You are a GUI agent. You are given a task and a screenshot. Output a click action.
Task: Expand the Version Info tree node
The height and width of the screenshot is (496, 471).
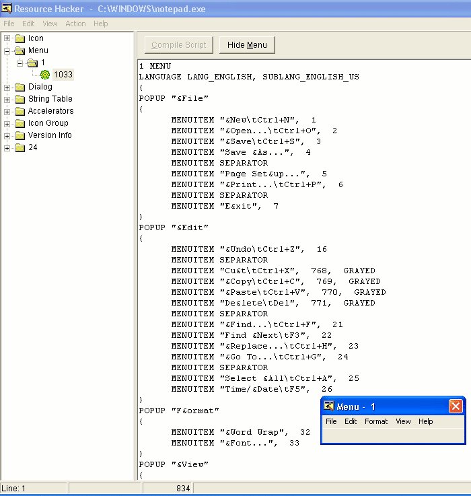tap(7, 136)
